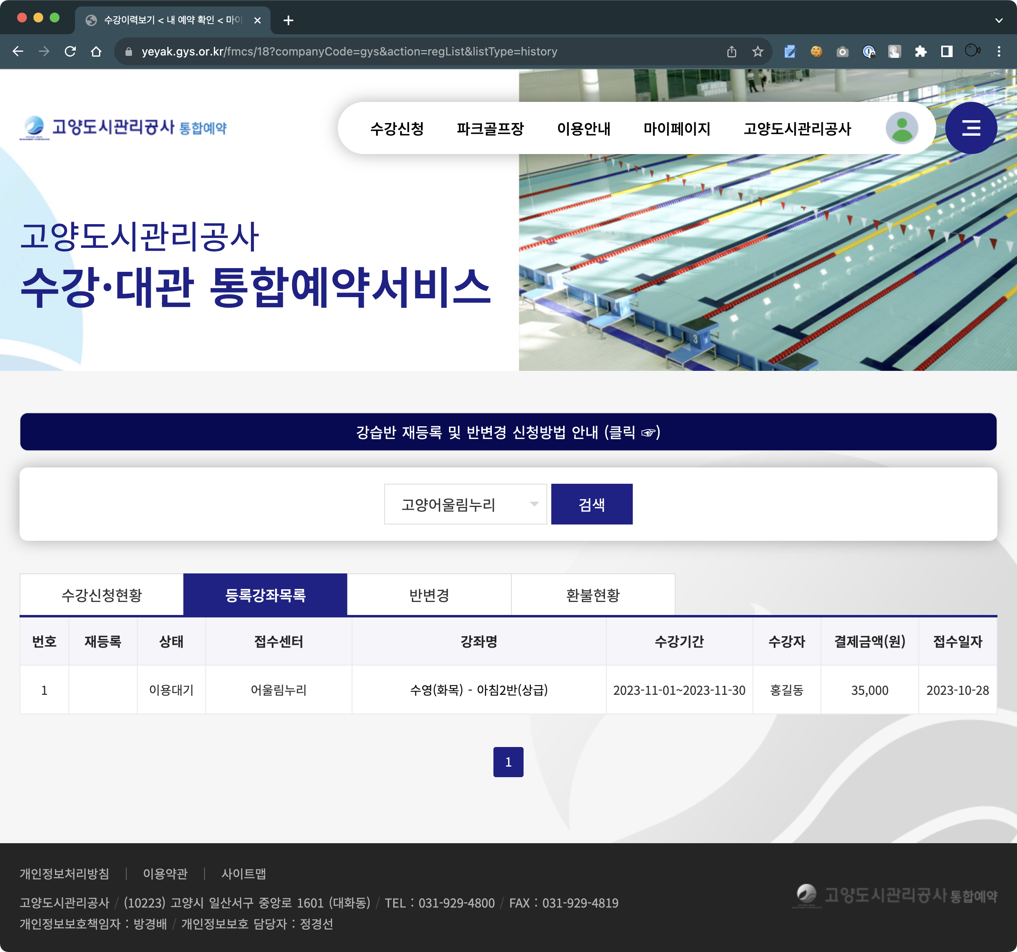1017x952 pixels.
Task: Switch to the 환불현황 tab
Action: (593, 595)
